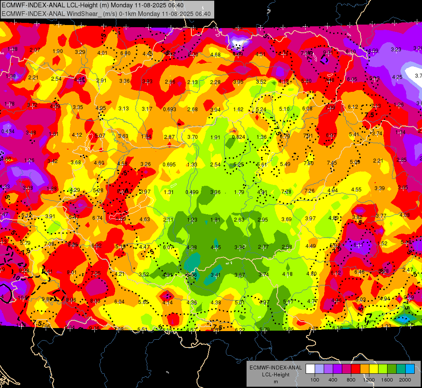This screenshot has width=422, height=388.
Task: Click the wind shear value '7.50'
Action: tap(309, 163)
